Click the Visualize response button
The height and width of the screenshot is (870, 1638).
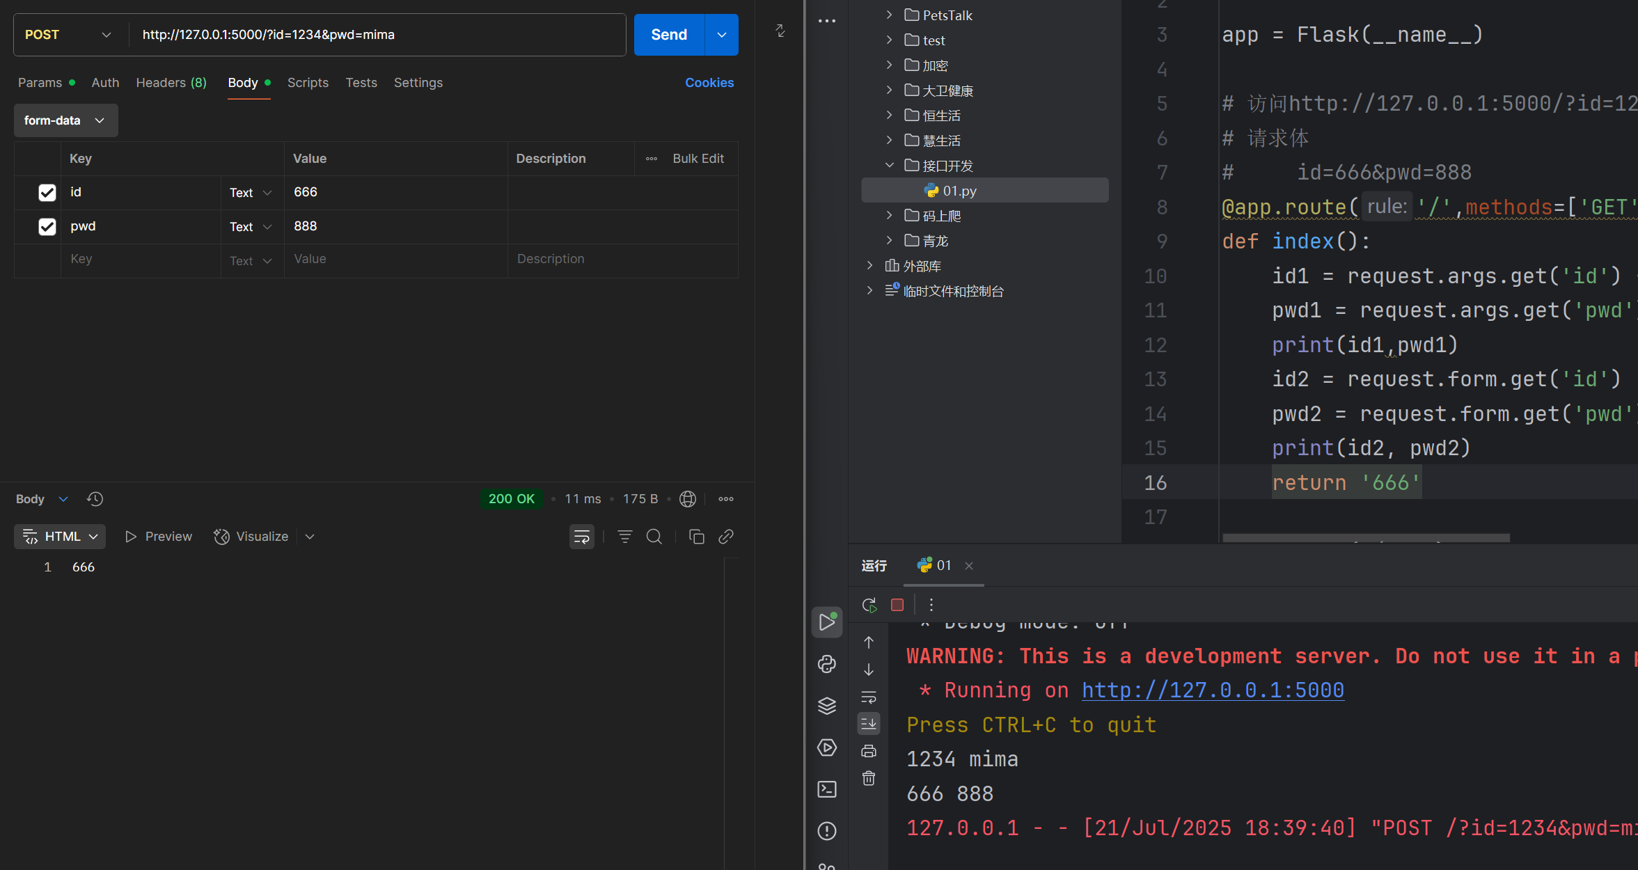click(251, 537)
